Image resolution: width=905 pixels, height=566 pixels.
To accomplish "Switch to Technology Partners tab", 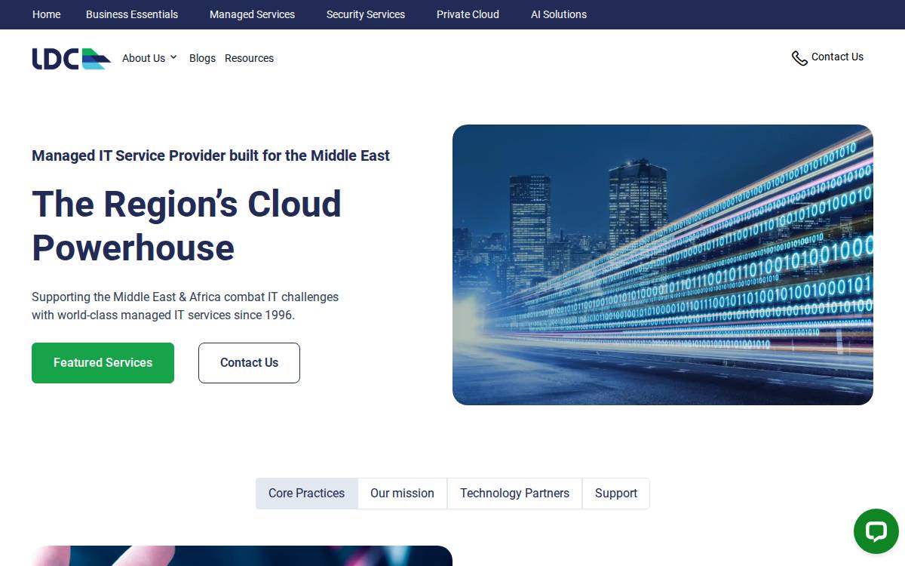I will [514, 494].
